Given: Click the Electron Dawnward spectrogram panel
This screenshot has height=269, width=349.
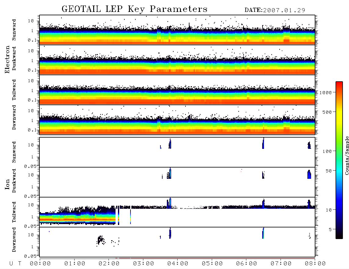Looking at the screenshot, I should tap(177, 120).
